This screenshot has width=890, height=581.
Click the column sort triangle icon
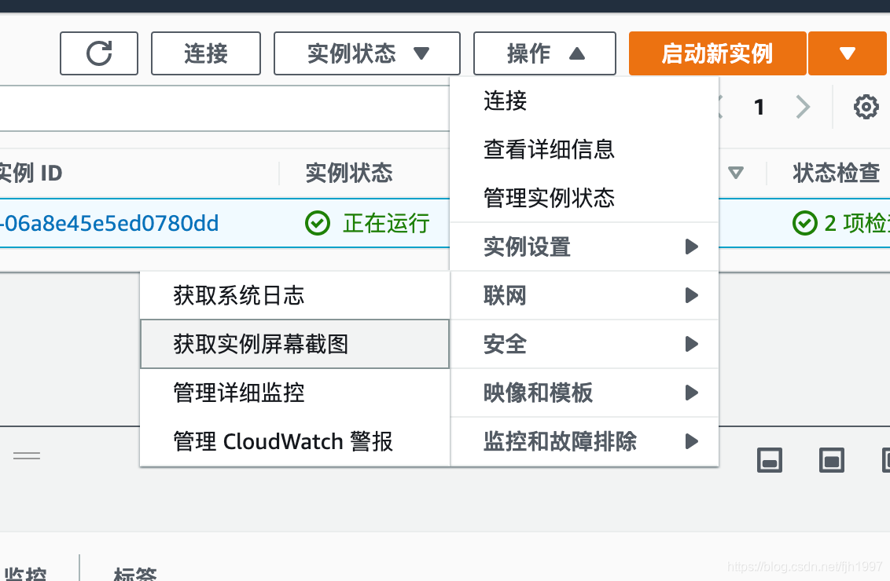pos(736,173)
